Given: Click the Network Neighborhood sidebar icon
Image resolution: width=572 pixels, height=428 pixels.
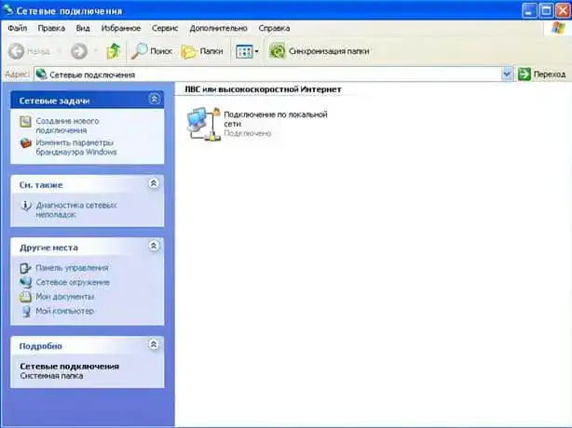Looking at the screenshot, I should [x=25, y=282].
